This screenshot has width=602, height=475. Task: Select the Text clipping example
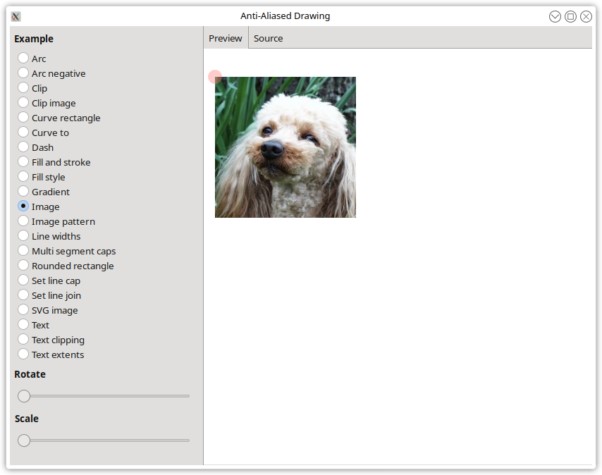pos(23,340)
